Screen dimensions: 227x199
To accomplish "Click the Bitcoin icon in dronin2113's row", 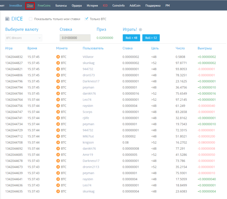I will 58,167.
